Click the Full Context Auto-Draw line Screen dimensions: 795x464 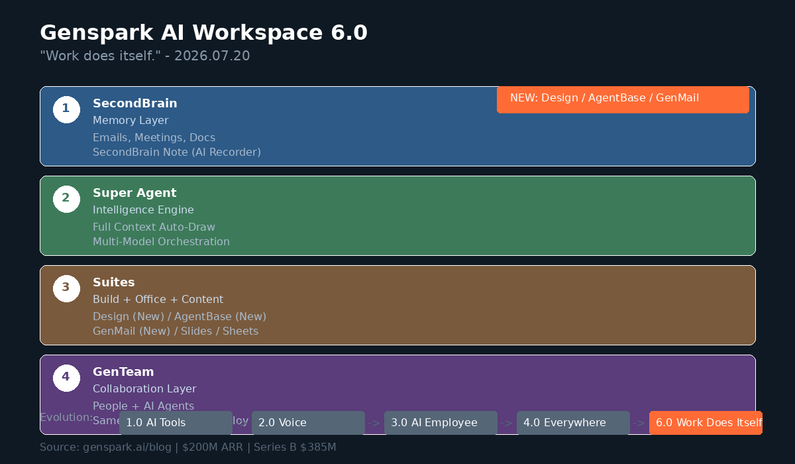coord(154,227)
